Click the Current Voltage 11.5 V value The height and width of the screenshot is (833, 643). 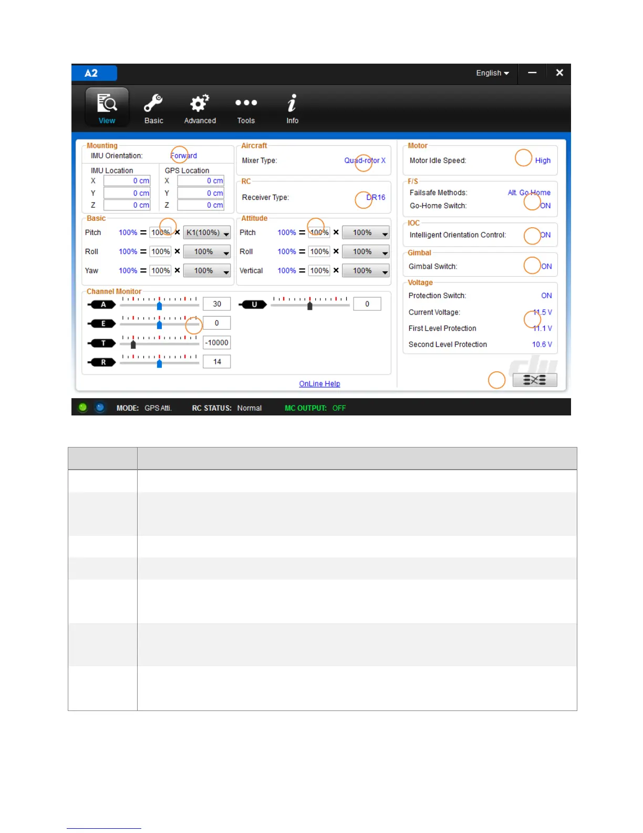pos(543,312)
